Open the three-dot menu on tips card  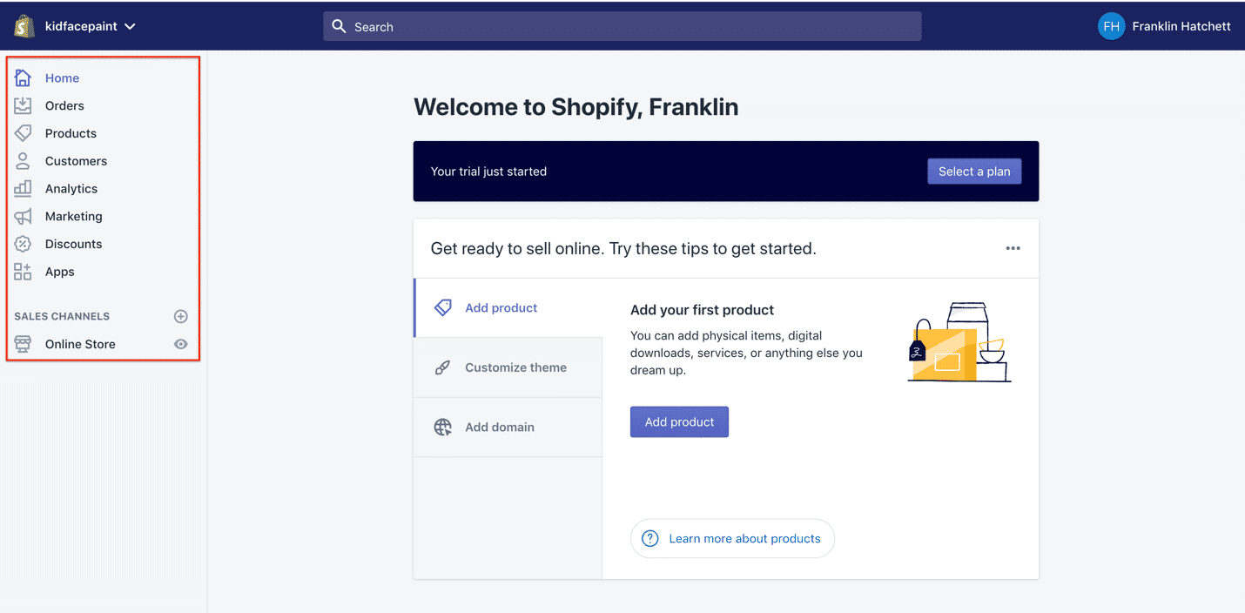click(x=1013, y=248)
